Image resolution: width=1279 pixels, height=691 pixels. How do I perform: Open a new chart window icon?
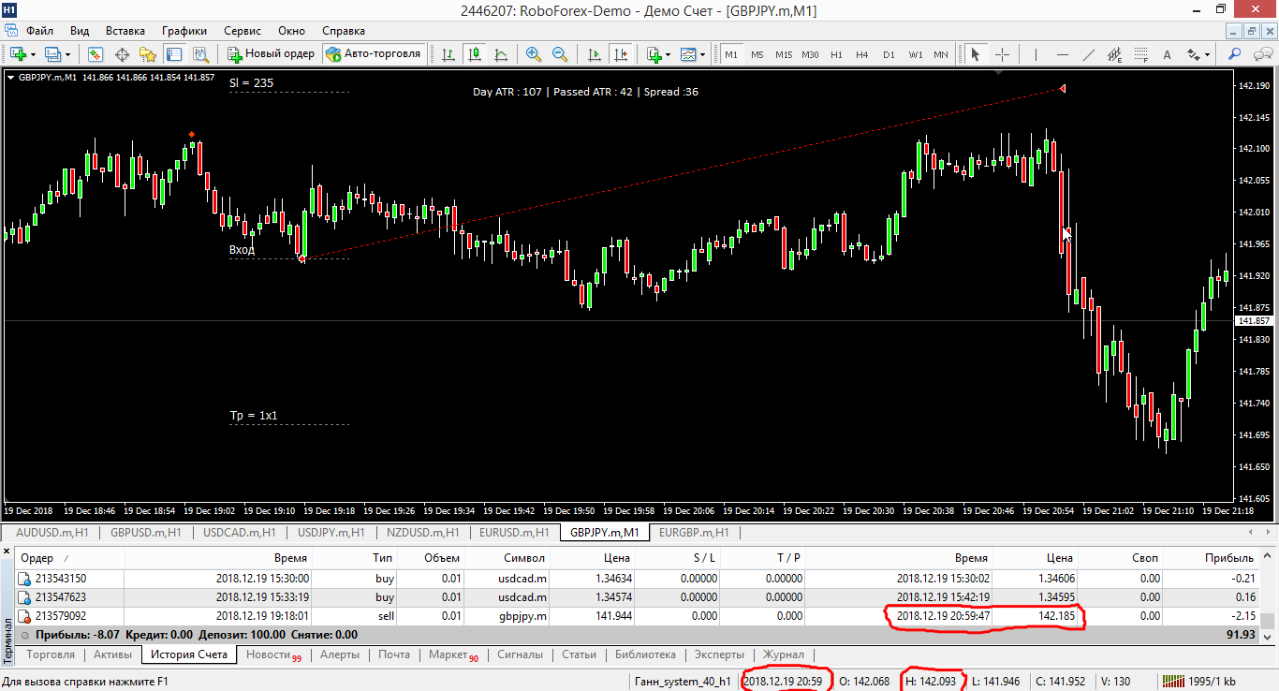18,53
